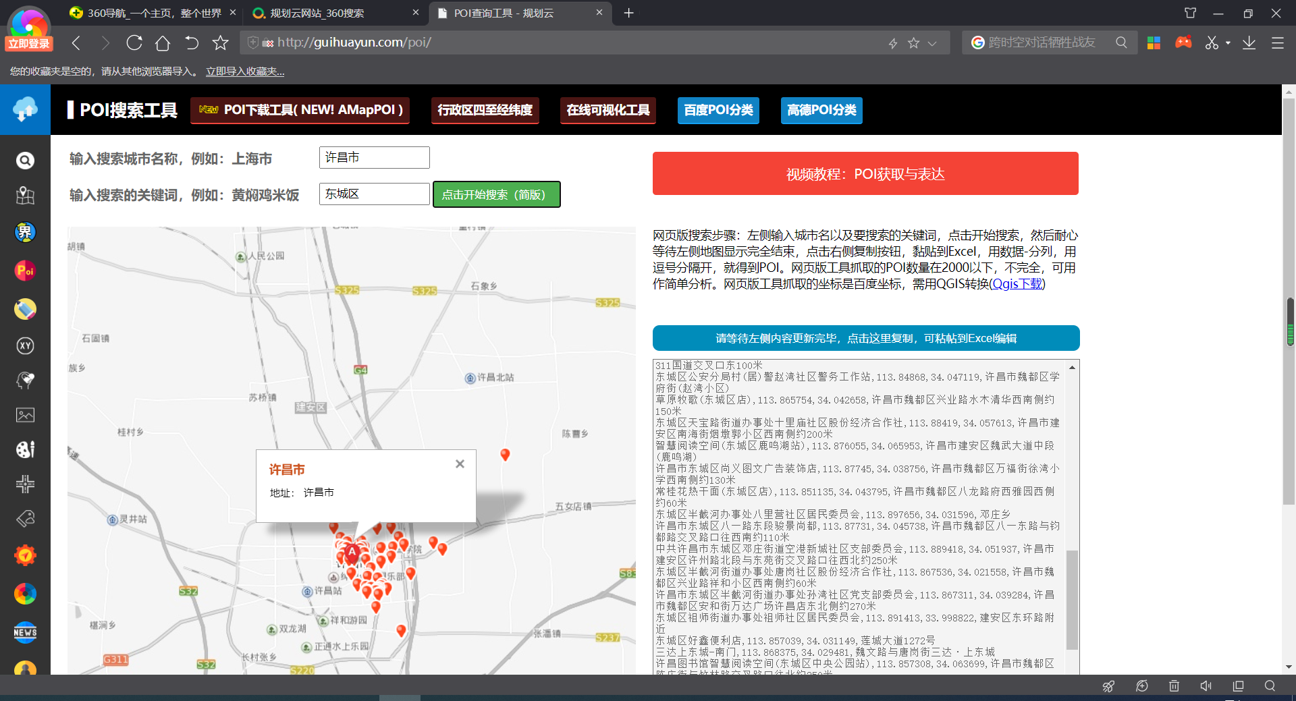Open the Qgis下载 link
Image resolution: width=1296 pixels, height=701 pixels.
click(1017, 284)
